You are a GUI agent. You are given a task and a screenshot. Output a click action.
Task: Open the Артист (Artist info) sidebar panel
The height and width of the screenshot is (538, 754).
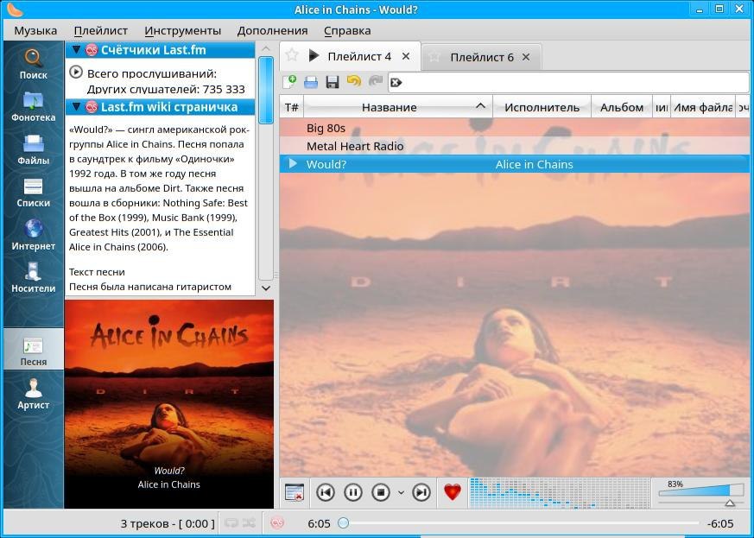[x=33, y=394]
